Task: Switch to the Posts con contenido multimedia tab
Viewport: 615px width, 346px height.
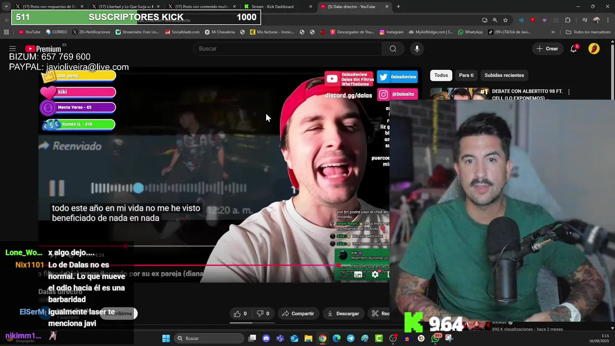Action: pos(202,7)
